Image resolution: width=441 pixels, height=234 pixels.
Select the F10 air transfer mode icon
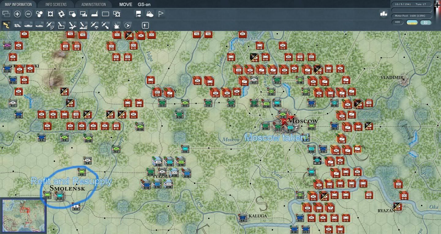(x=105, y=25)
